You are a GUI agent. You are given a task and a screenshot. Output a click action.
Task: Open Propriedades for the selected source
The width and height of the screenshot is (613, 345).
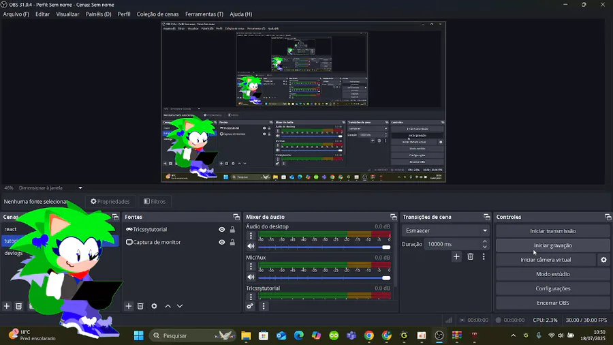(110, 201)
